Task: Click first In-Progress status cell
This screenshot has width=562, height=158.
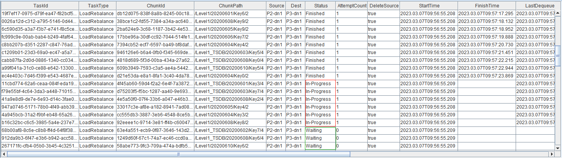Action: pos(320,84)
